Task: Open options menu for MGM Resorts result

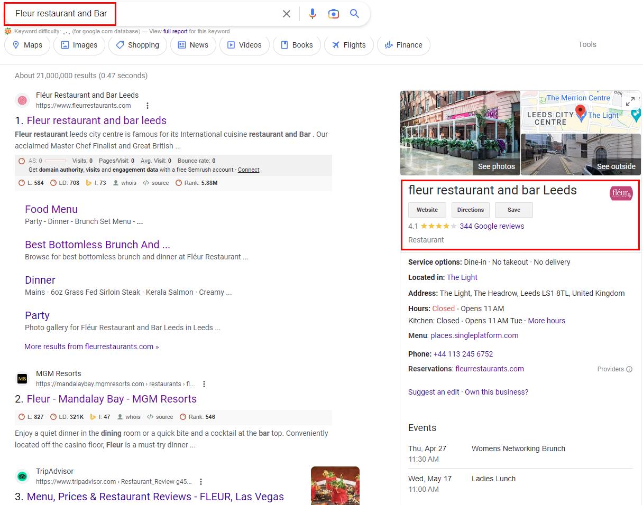Action: [x=204, y=384]
